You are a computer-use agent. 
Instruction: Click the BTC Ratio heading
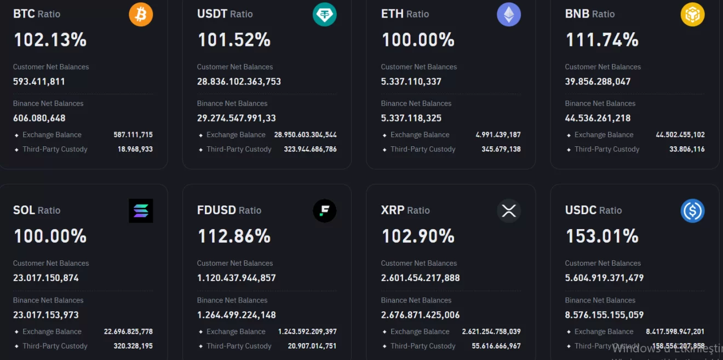[37, 14]
